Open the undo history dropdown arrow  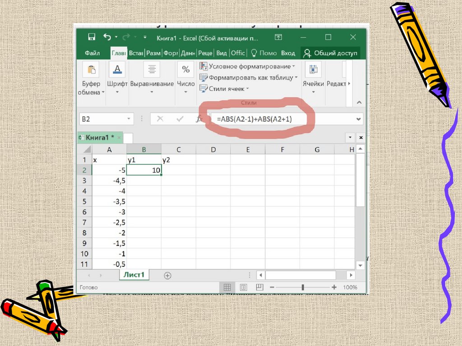click(x=116, y=37)
